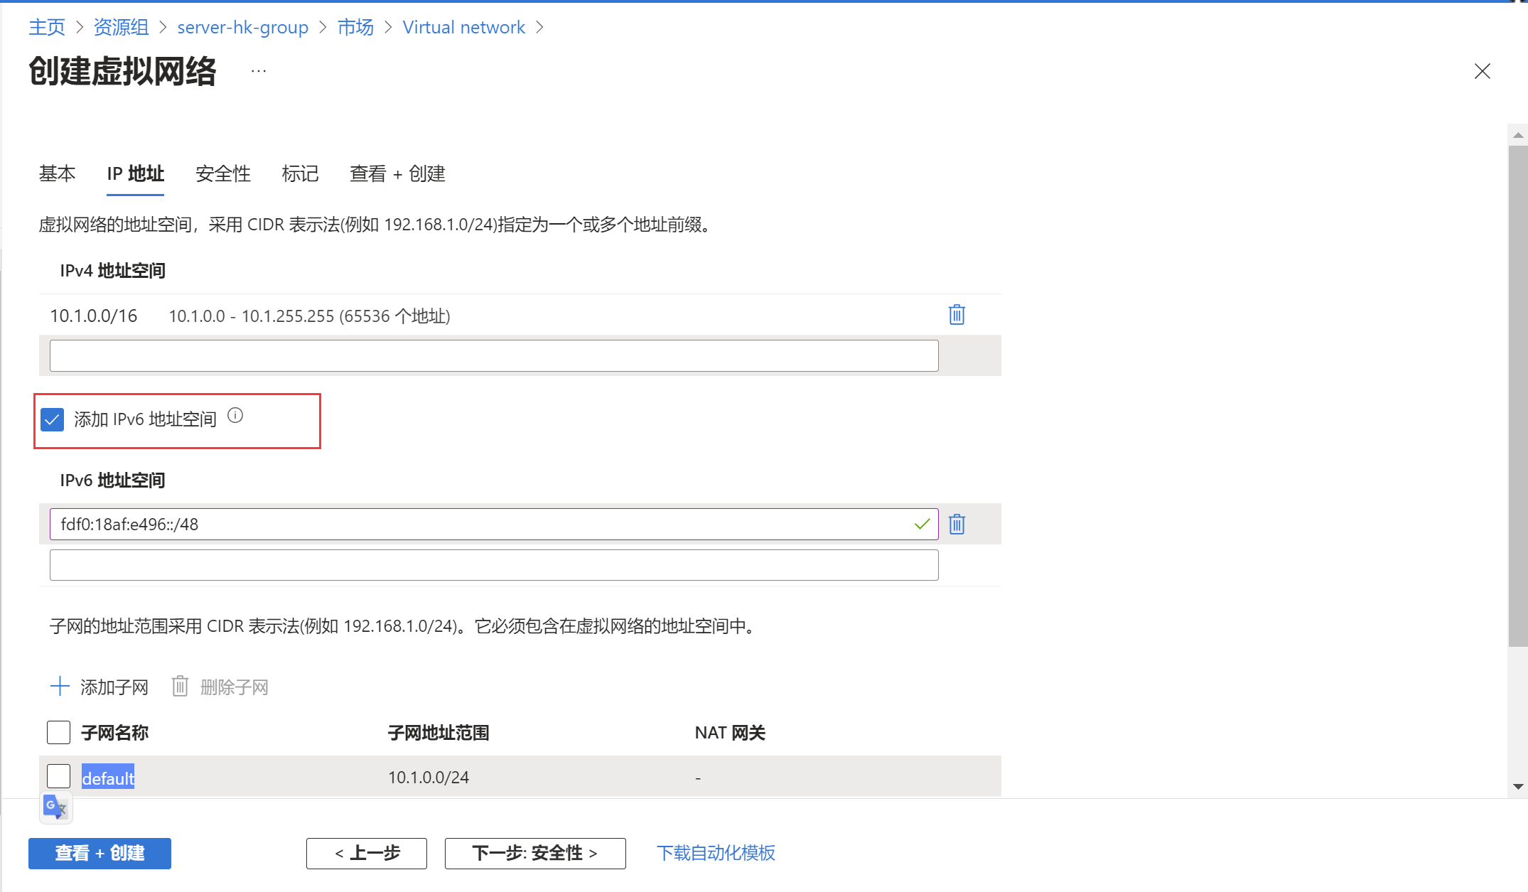1528x892 pixels.
Task: Open the default subnet link
Action: pyautogui.click(x=108, y=778)
